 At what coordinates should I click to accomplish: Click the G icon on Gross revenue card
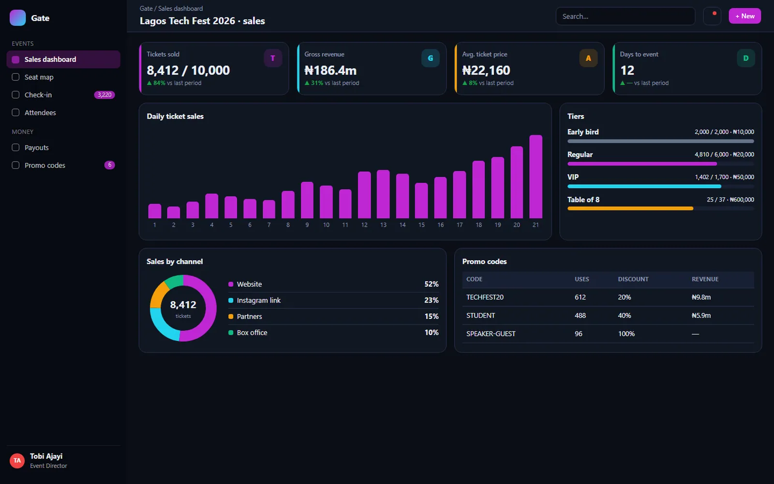tap(431, 58)
